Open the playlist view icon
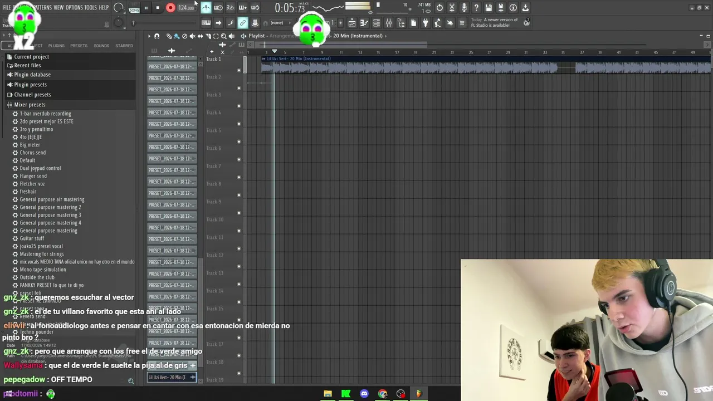 point(352,23)
